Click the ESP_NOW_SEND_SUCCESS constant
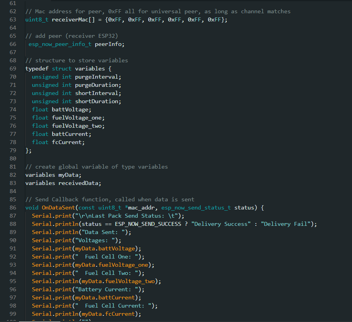The image size is (352, 322). coord(148,224)
